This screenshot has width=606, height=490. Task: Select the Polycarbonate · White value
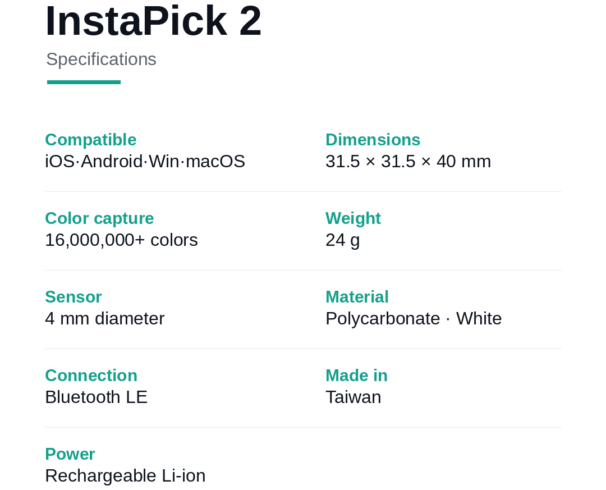[x=414, y=319]
